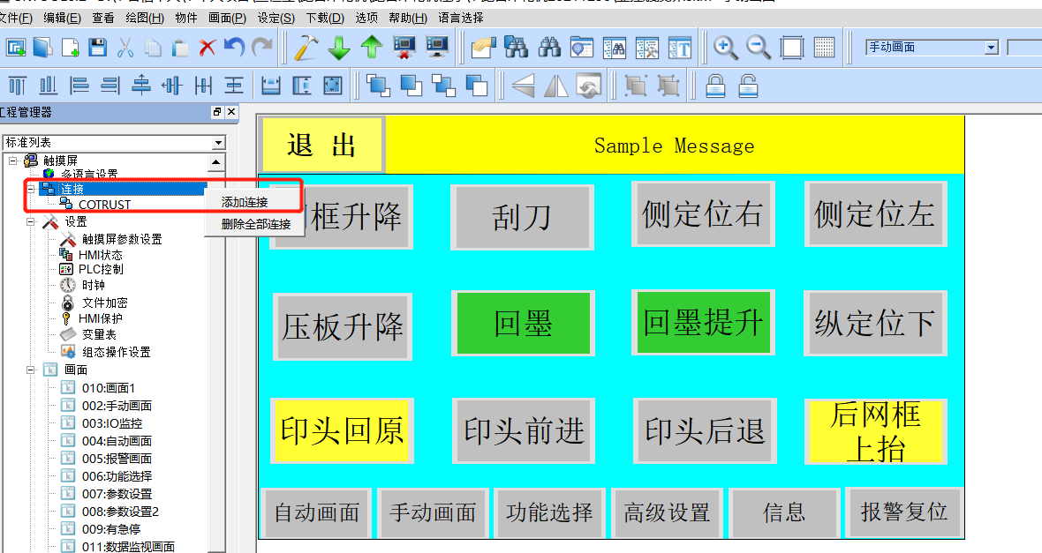
Task: Align objects to top edge icon
Action: click(x=18, y=86)
